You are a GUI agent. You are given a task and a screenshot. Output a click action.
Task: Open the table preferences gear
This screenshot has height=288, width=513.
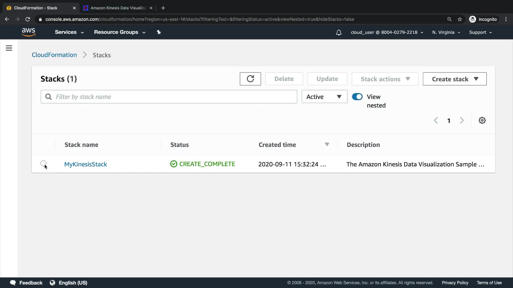coord(482,121)
